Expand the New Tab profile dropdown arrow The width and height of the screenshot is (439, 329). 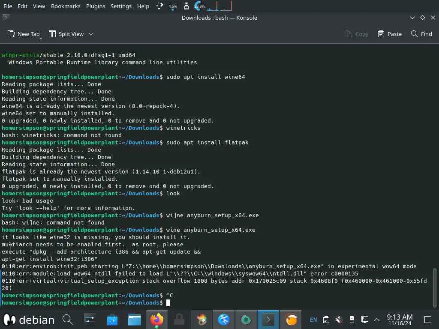41,39
